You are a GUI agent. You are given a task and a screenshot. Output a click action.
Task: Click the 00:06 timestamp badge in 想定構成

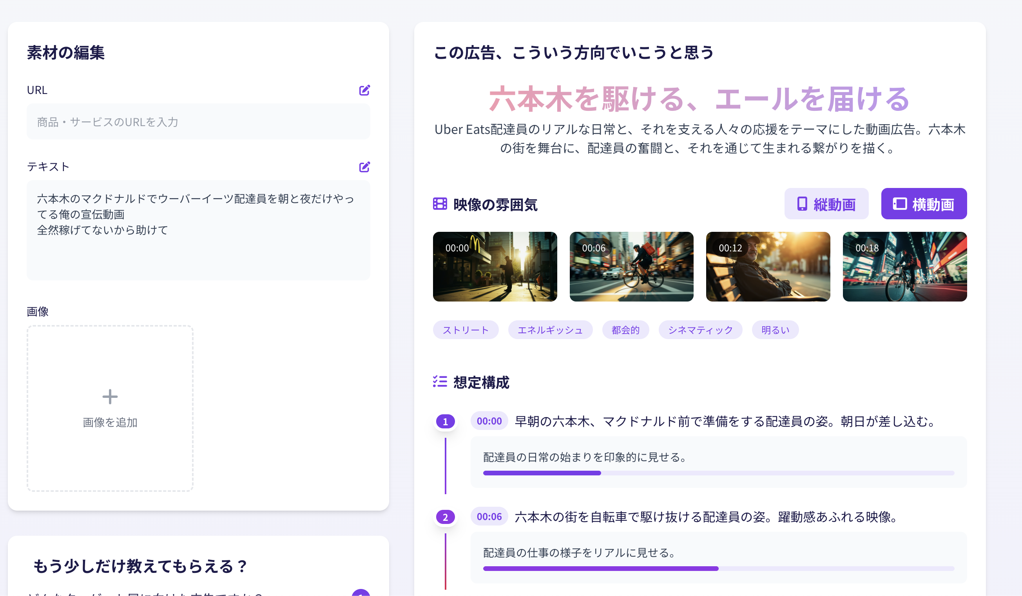489,517
